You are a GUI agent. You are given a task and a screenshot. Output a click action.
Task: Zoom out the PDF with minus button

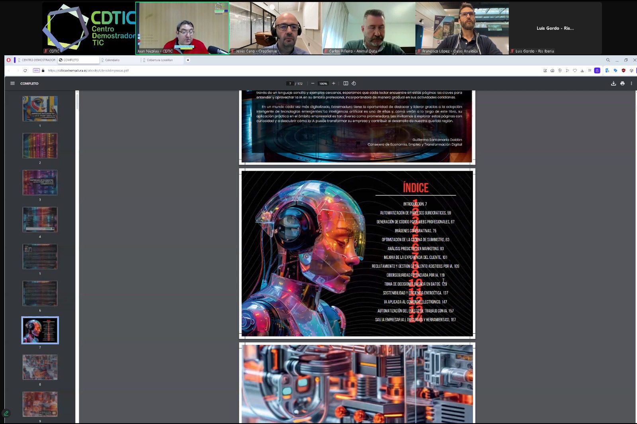pyautogui.click(x=313, y=84)
